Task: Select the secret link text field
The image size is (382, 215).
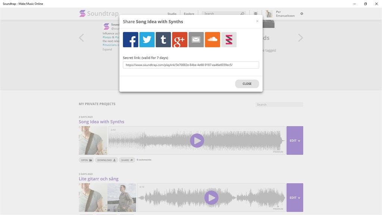Action: tap(191, 65)
